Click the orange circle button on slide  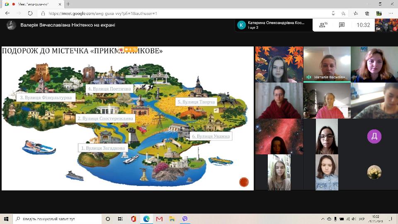click(244, 182)
